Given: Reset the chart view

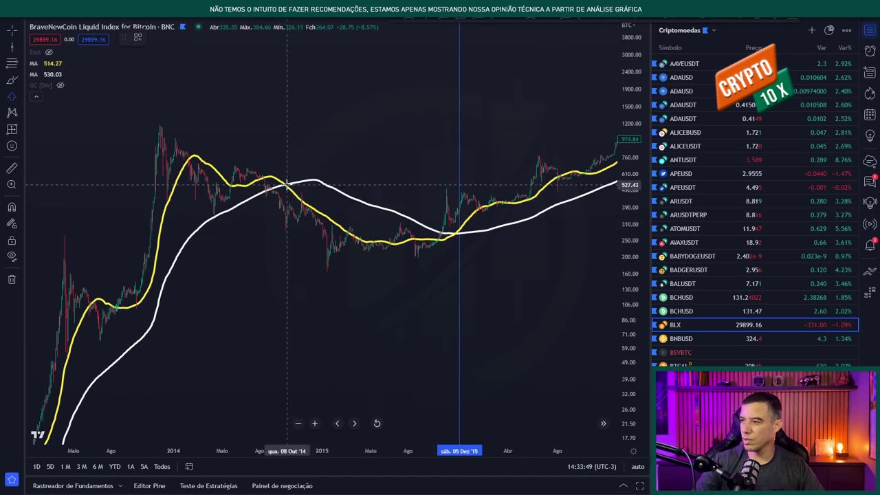Looking at the screenshot, I should [377, 423].
